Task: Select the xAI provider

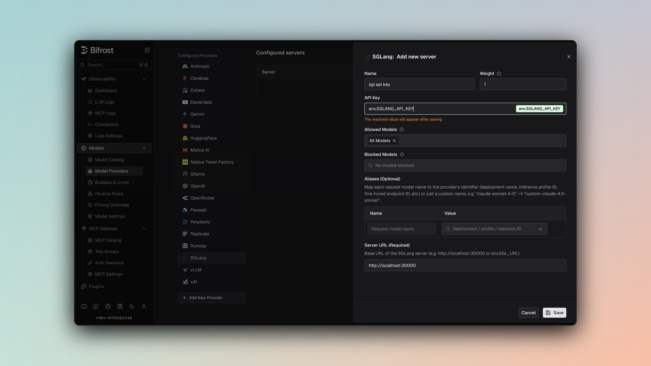Action: pyautogui.click(x=212, y=282)
